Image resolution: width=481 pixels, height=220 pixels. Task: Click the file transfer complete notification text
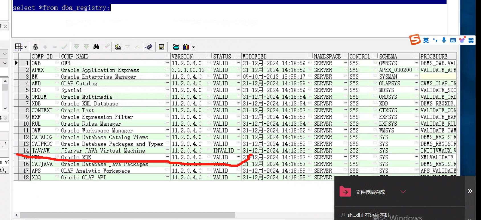point(370,192)
